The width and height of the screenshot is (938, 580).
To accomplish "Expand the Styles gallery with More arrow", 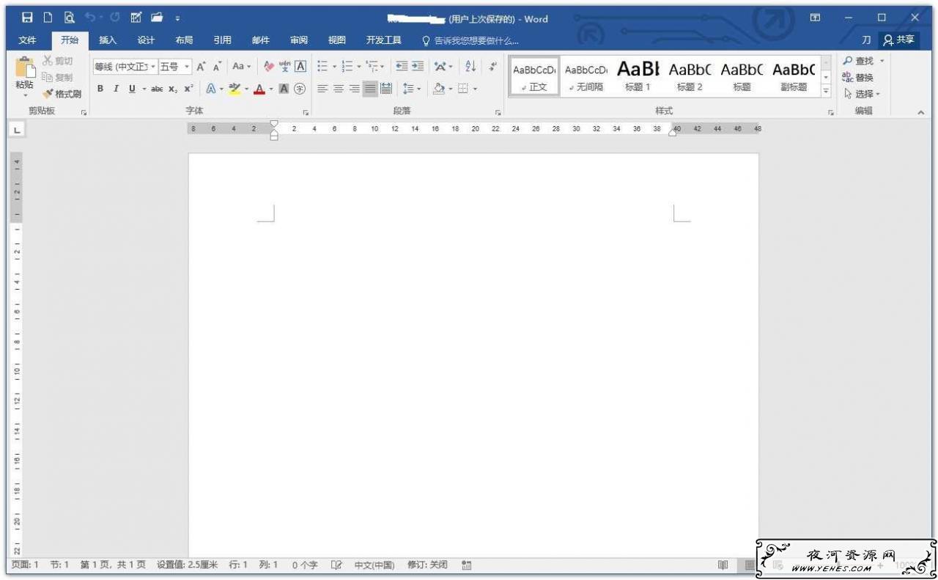I will pyautogui.click(x=826, y=91).
